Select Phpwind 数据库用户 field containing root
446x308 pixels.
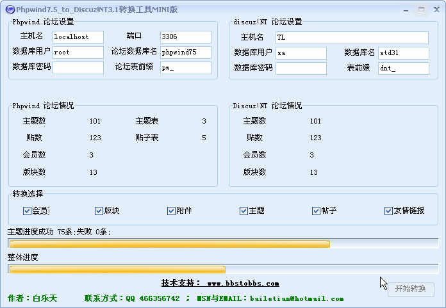pyautogui.click(x=78, y=53)
